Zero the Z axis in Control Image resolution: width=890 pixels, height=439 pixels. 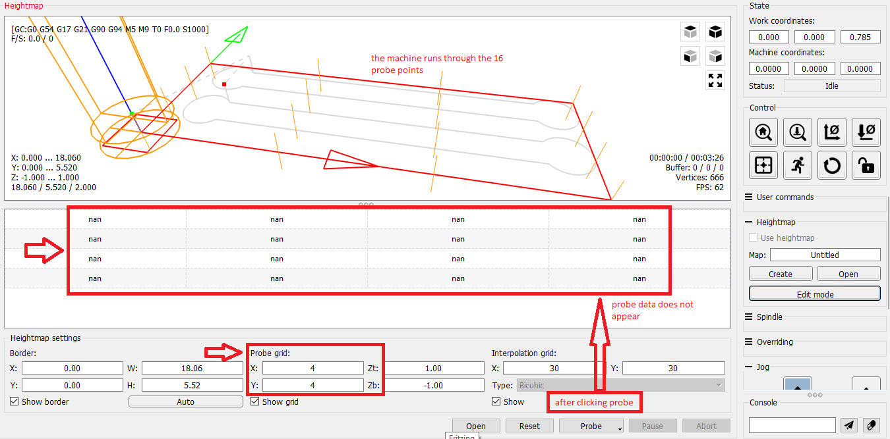pyautogui.click(x=866, y=132)
